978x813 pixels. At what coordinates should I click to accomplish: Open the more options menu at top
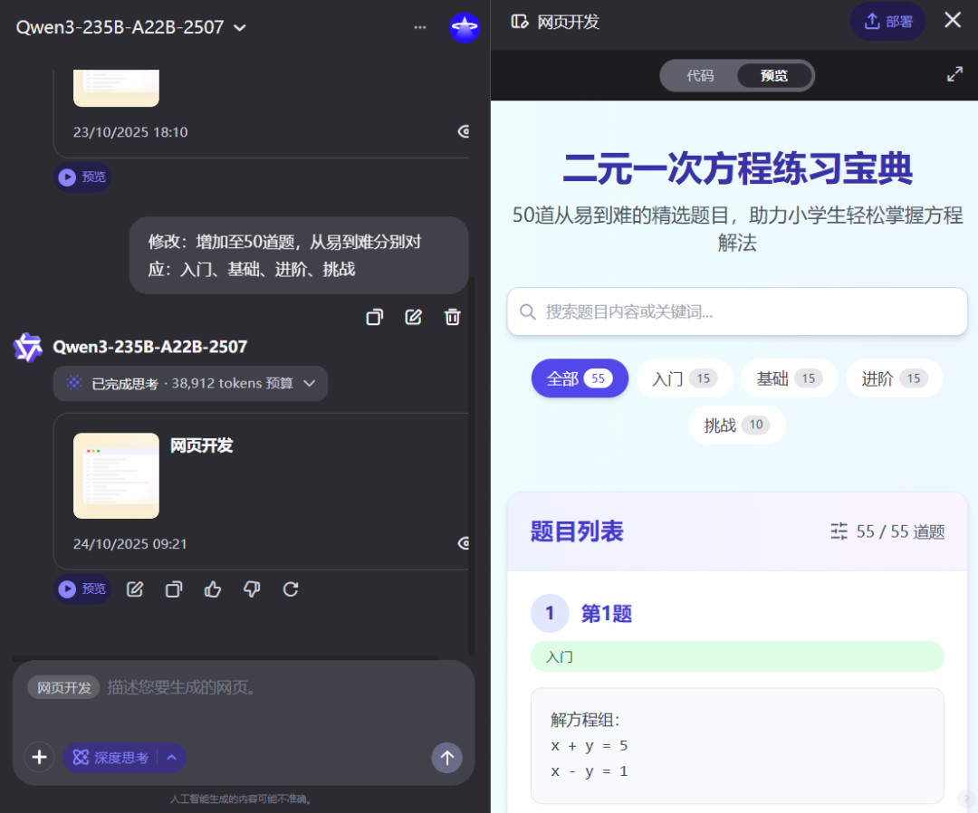coord(419,27)
